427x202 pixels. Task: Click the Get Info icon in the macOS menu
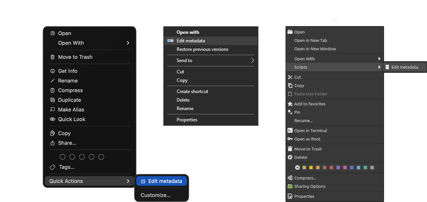click(x=53, y=71)
